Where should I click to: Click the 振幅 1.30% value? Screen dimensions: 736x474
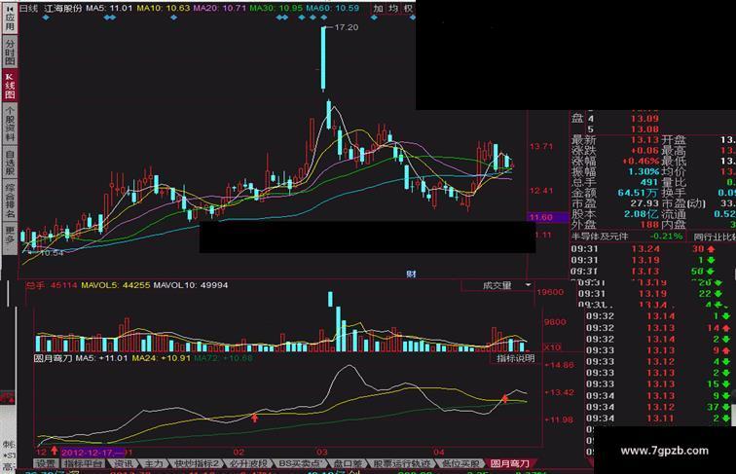[x=644, y=171]
